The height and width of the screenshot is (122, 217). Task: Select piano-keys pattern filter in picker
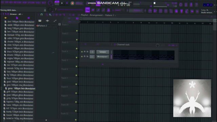(40, 21)
